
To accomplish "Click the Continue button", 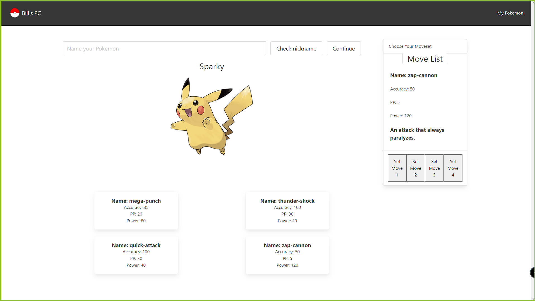I will pos(344,48).
